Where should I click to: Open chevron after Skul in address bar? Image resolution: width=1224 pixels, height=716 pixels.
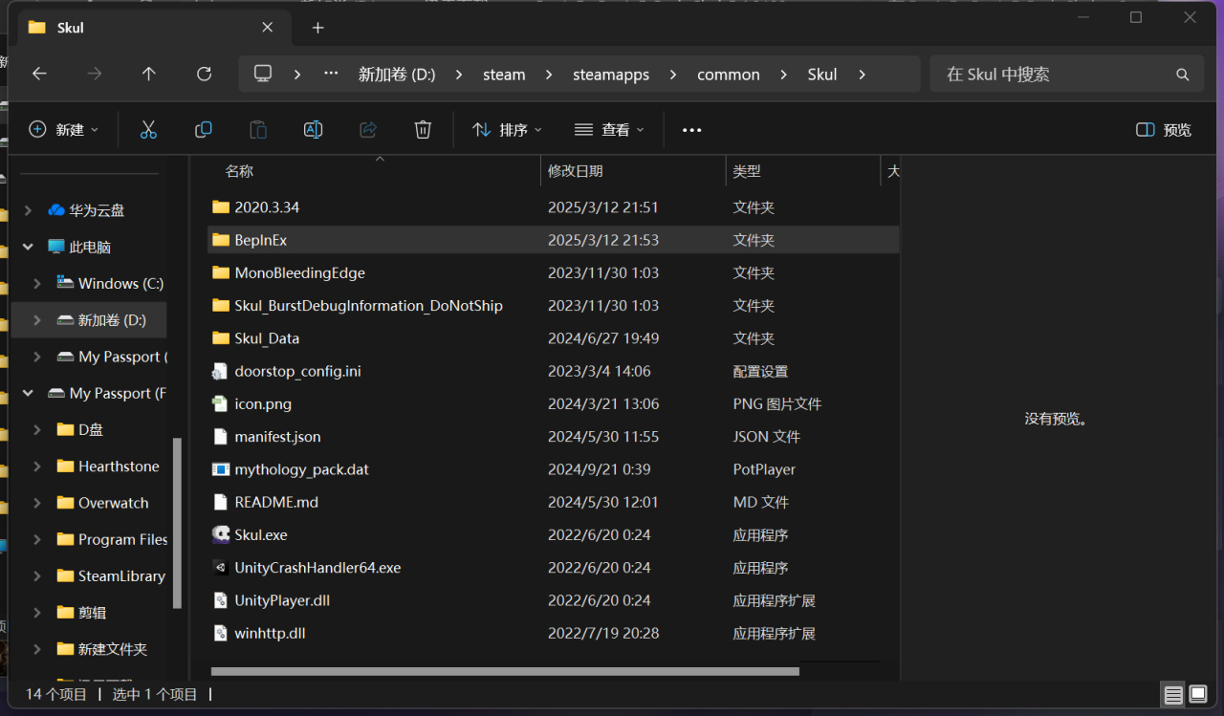pyautogui.click(x=862, y=75)
